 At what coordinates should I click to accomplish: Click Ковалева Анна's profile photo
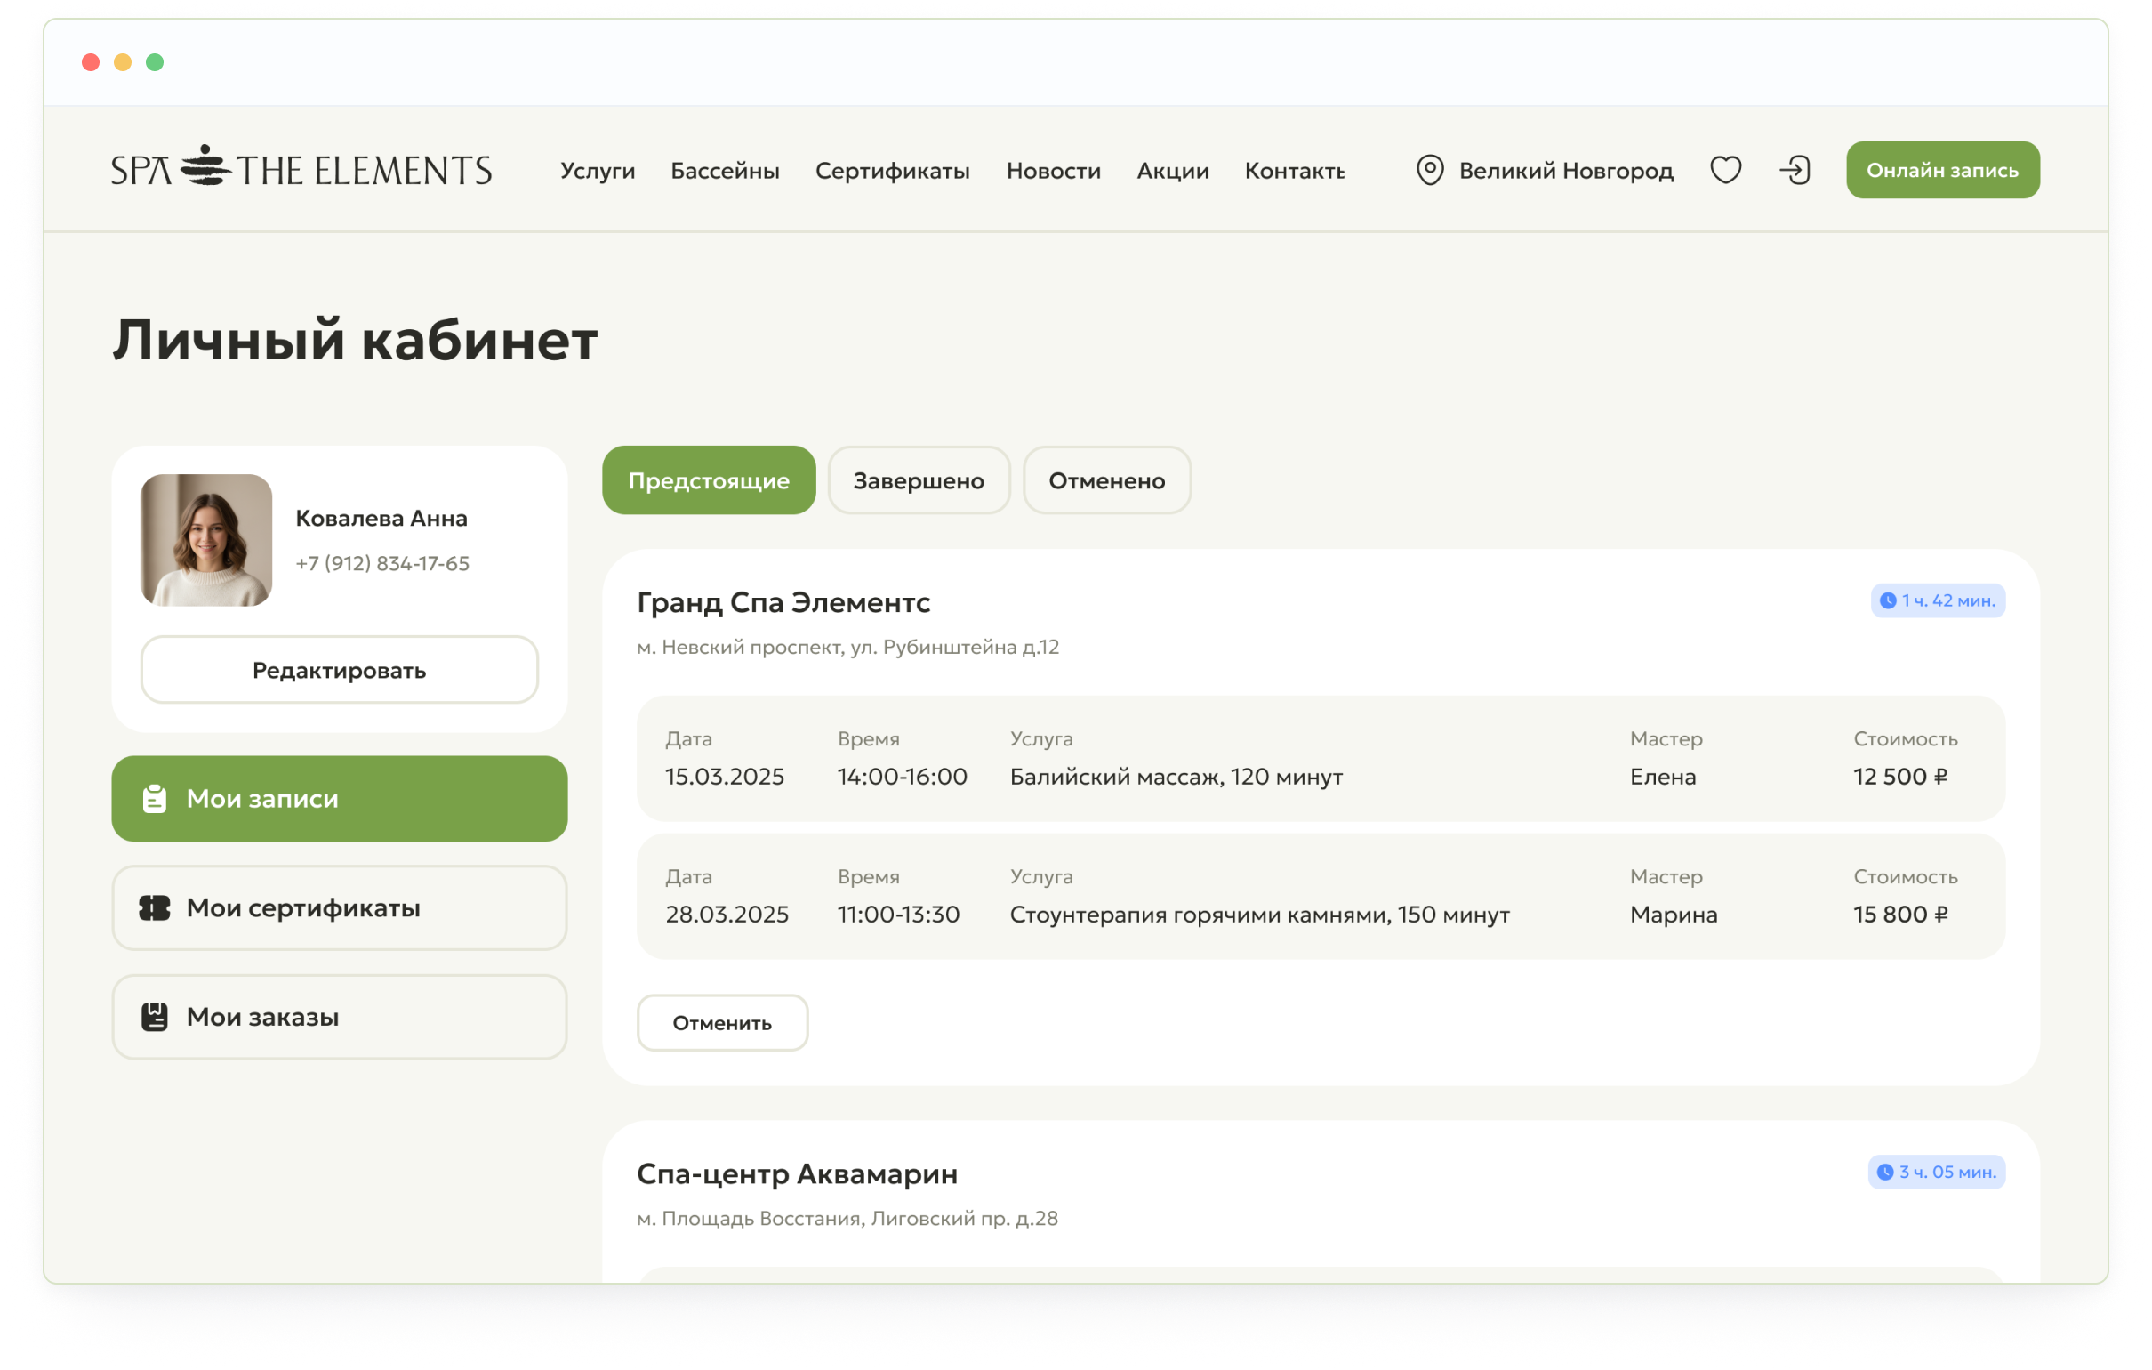point(206,540)
